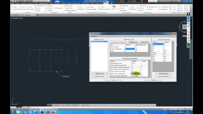Select the Молниеотводы ribbon tool
203x114 pixels.
coord(123,6)
